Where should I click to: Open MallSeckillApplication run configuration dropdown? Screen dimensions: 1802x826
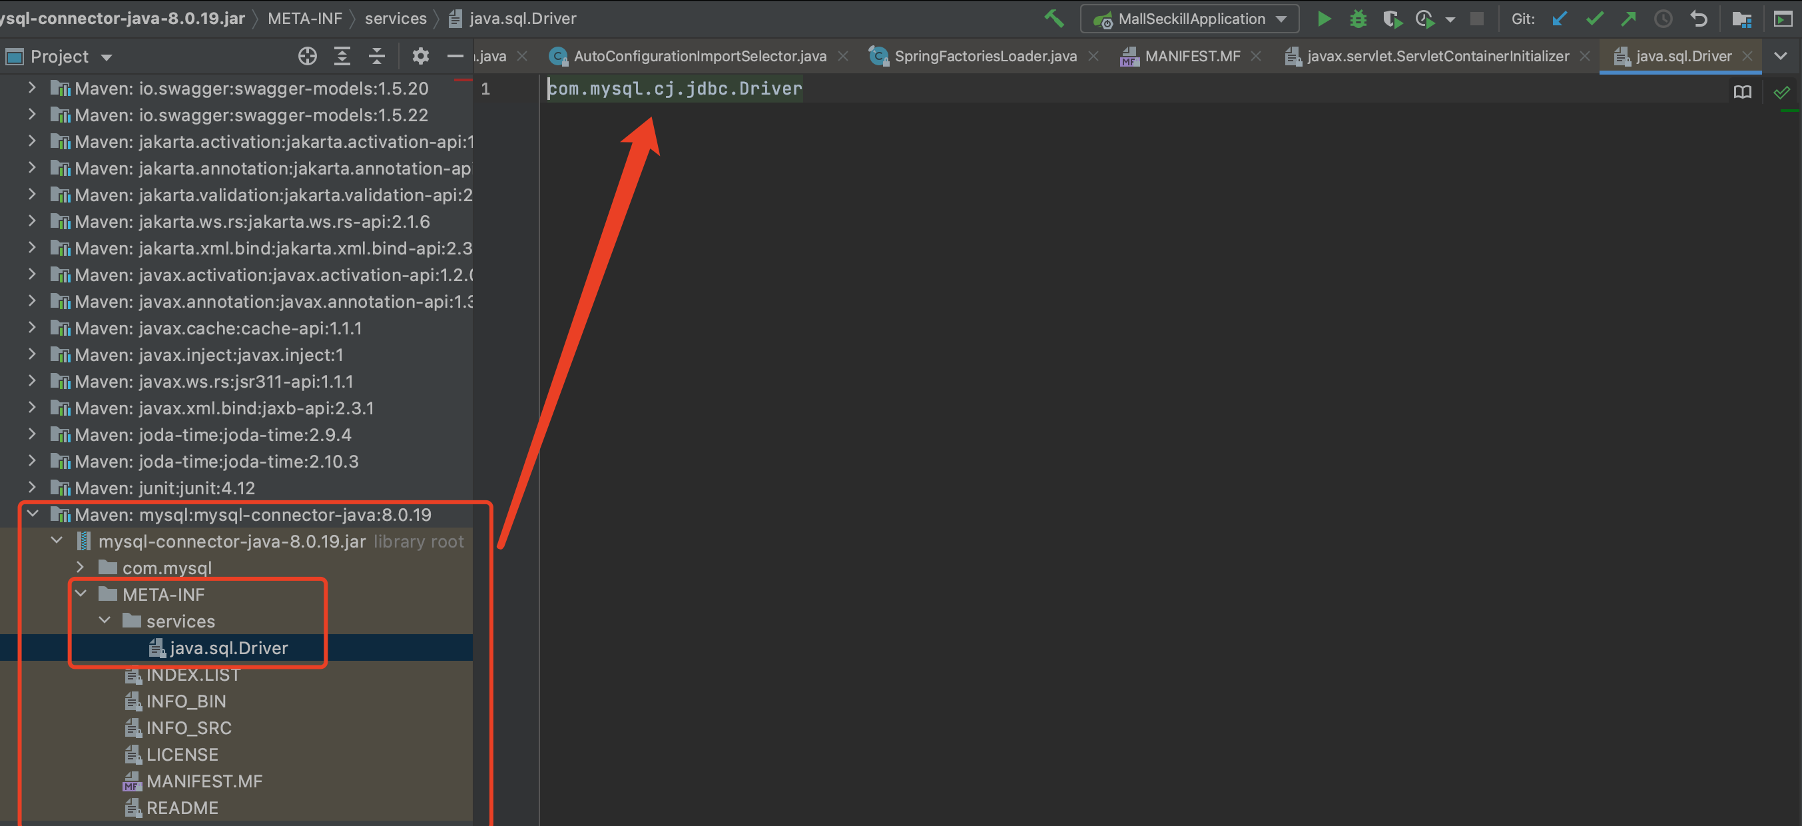pyautogui.click(x=1281, y=19)
